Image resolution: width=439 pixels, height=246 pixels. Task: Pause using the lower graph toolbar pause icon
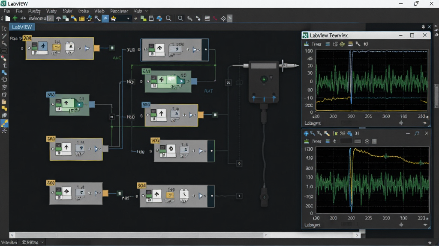pos(357,134)
